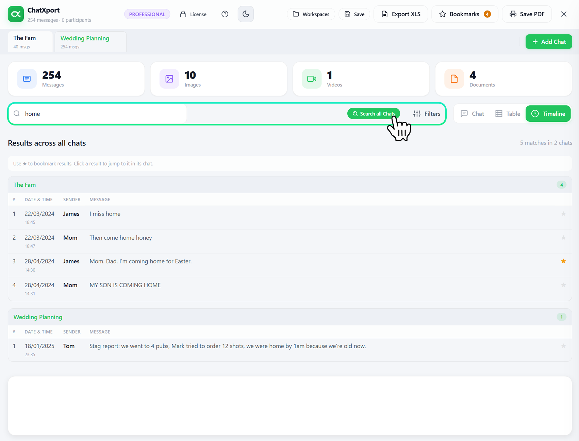The height and width of the screenshot is (441, 579).
Task: Click the Videos stat card icon
Action: click(x=312, y=79)
